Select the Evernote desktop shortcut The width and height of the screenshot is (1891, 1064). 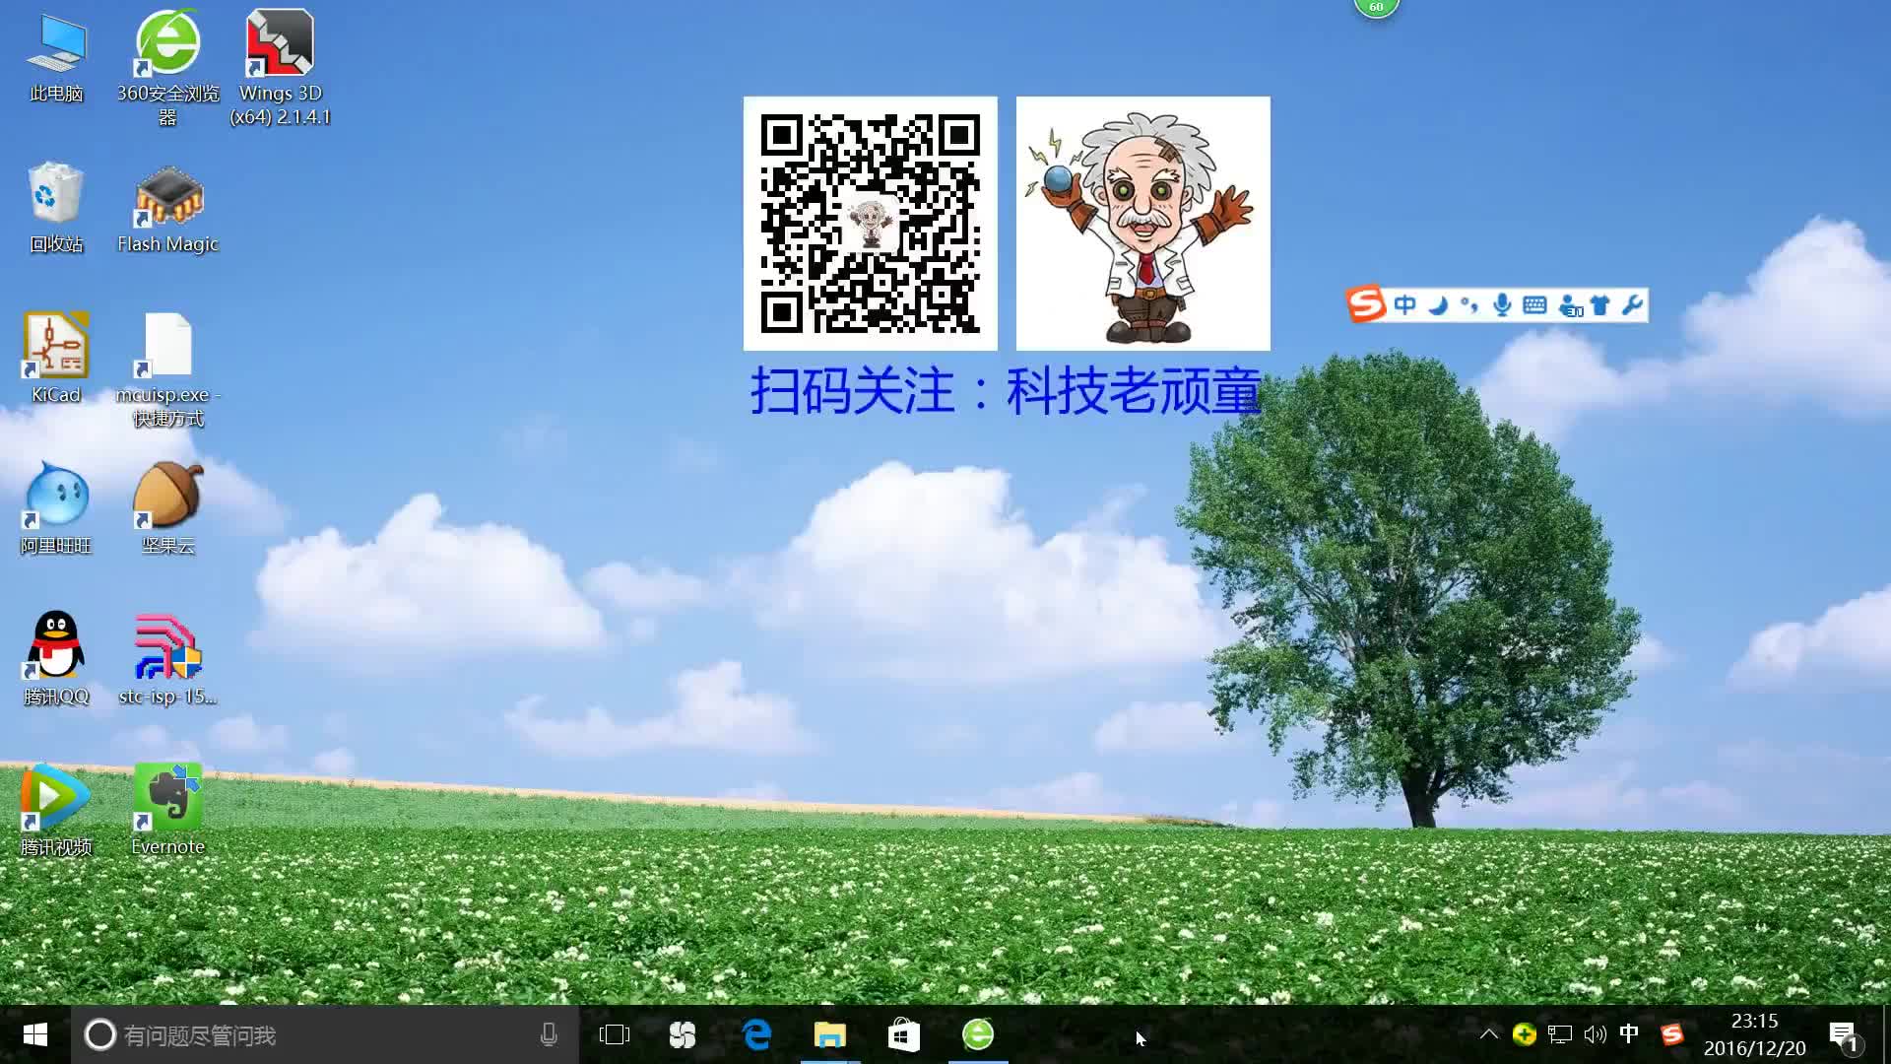pyautogui.click(x=167, y=810)
